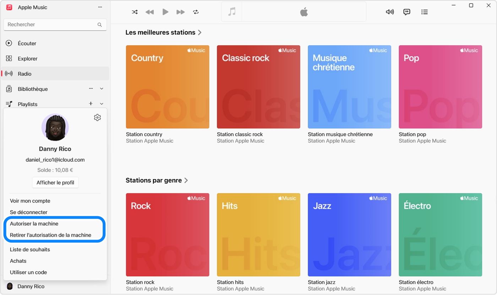This screenshot has width=497, height=295.
Task: Click the Station électro title text
Action: pyautogui.click(x=416, y=282)
